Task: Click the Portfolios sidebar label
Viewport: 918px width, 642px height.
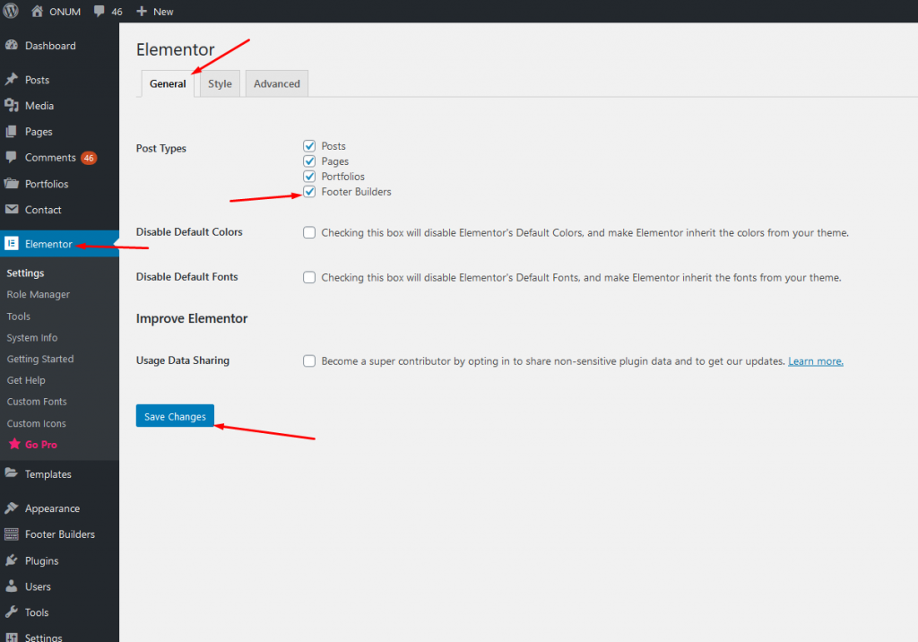Action: click(47, 184)
